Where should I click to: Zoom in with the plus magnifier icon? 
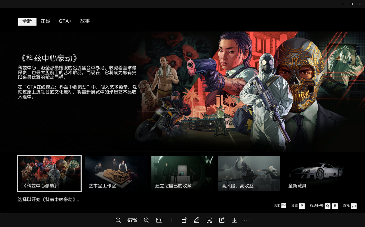click(147, 220)
